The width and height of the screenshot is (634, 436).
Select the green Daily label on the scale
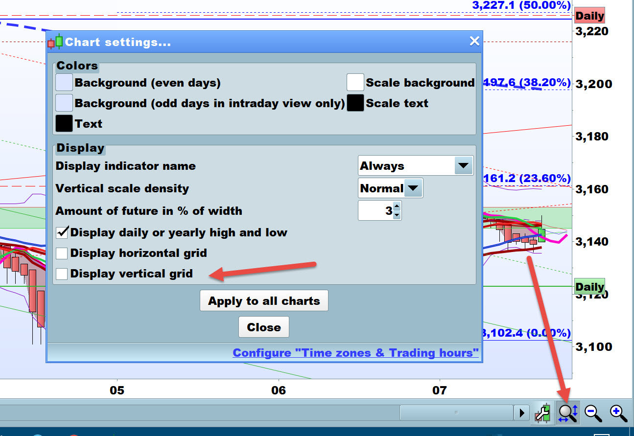click(x=589, y=286)
